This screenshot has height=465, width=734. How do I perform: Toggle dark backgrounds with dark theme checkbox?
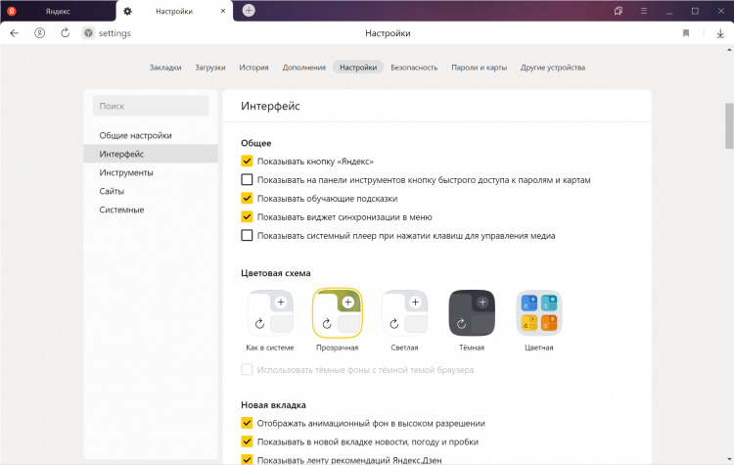247,369
